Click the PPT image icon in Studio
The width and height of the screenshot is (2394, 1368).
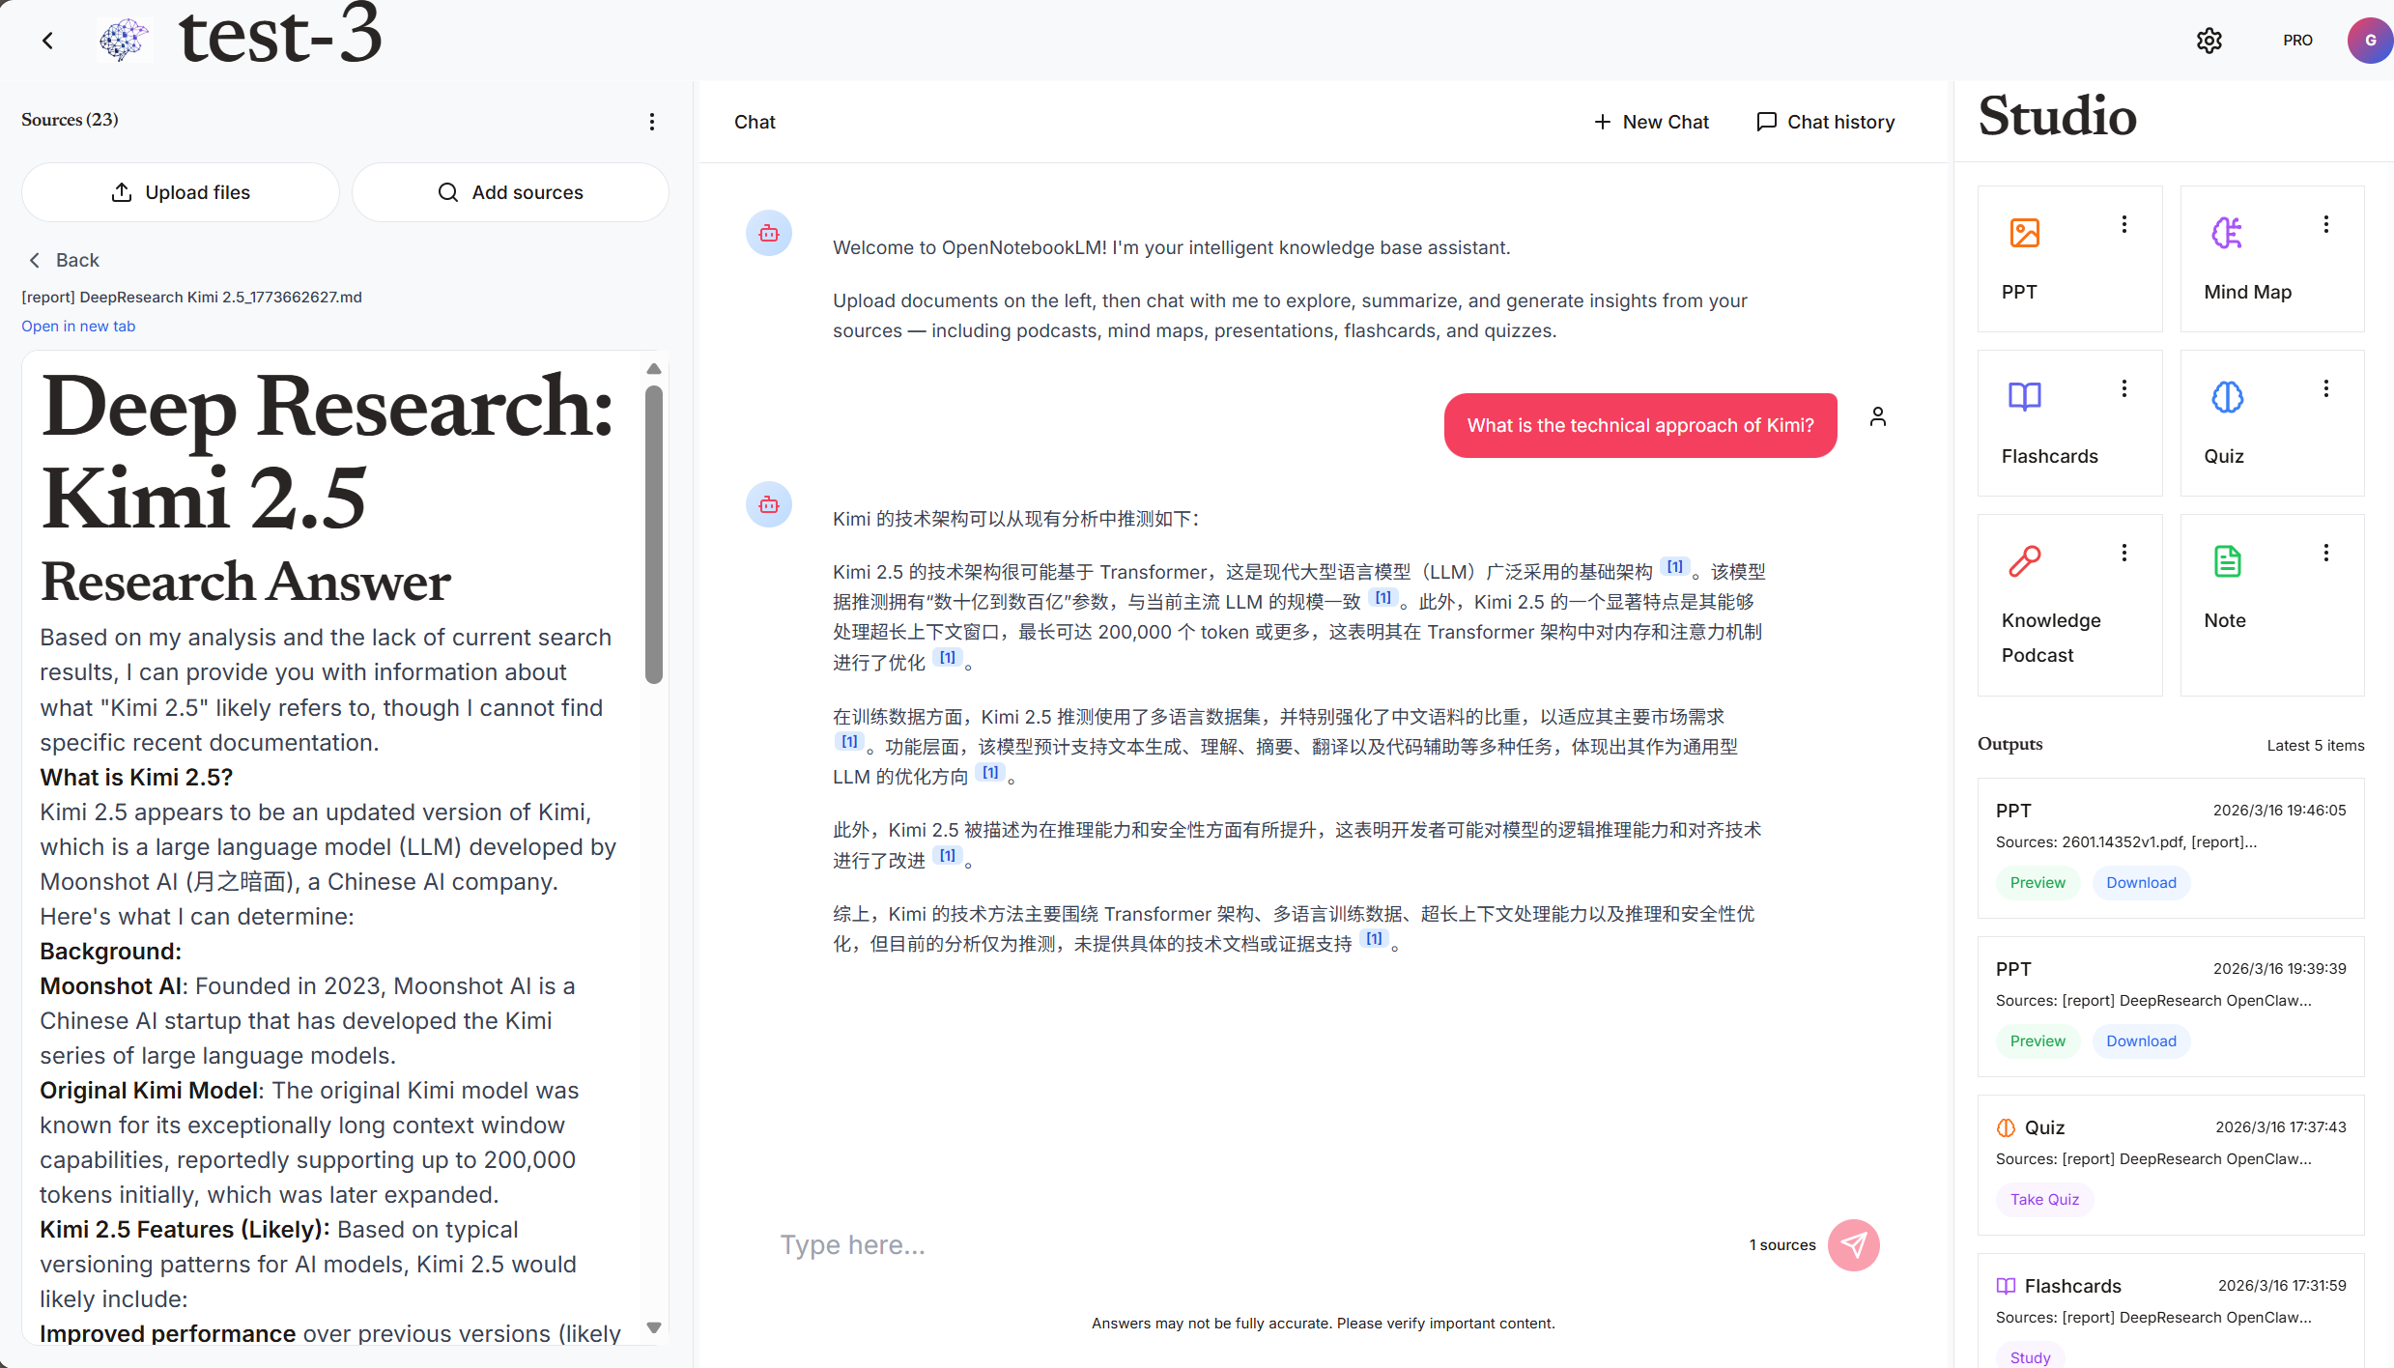[2024, 233]
